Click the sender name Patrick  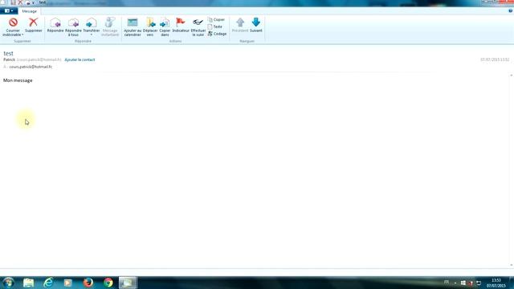[x=9, y=59]
